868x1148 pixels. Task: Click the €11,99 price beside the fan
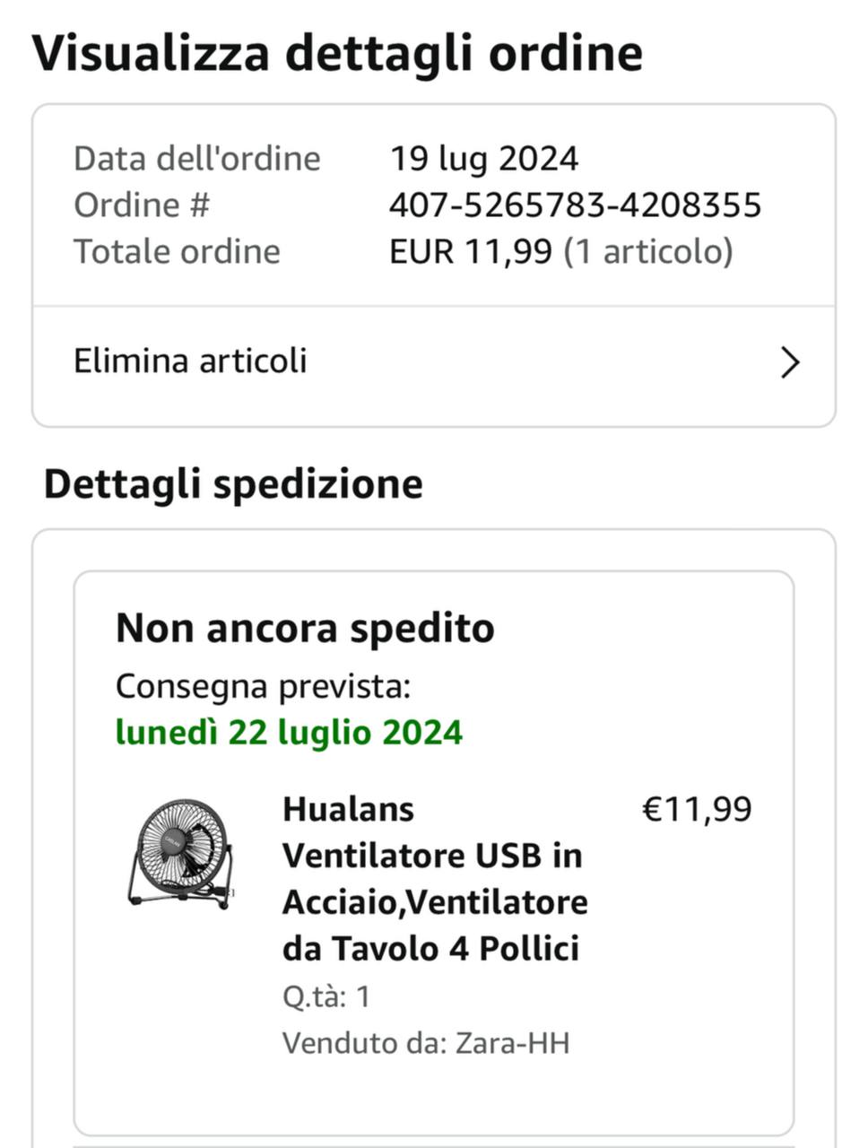(x=698, y=809)
